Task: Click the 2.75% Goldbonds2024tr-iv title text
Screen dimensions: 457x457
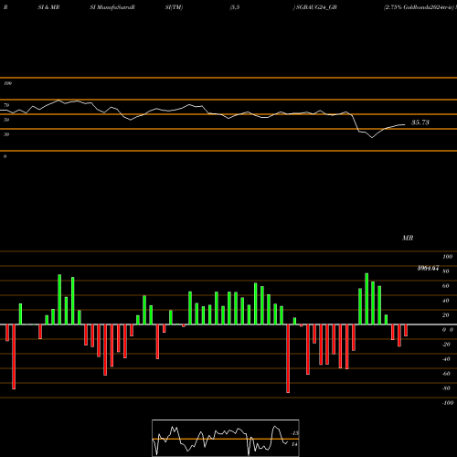Action: click(x=420, y=7)
